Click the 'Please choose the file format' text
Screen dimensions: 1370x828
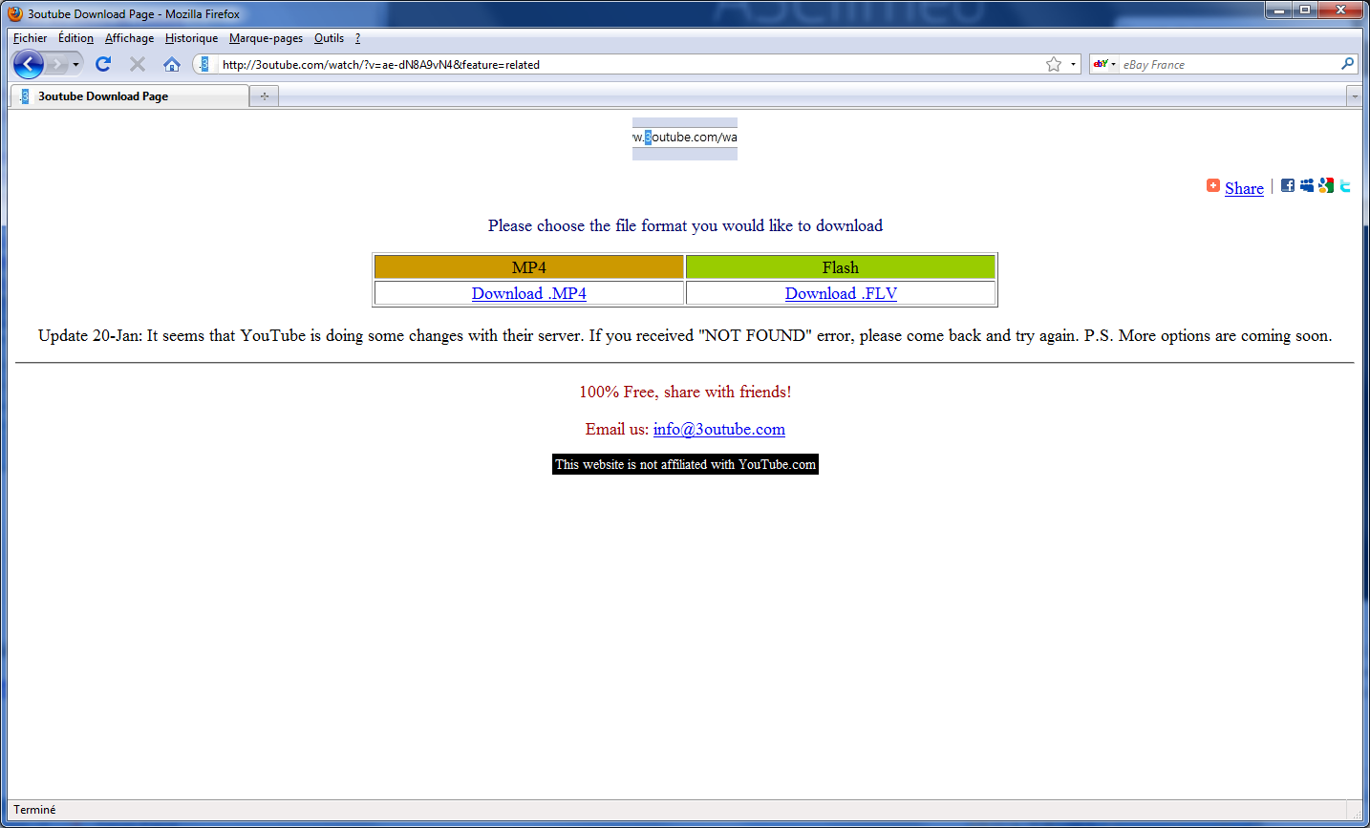point(685,225)
